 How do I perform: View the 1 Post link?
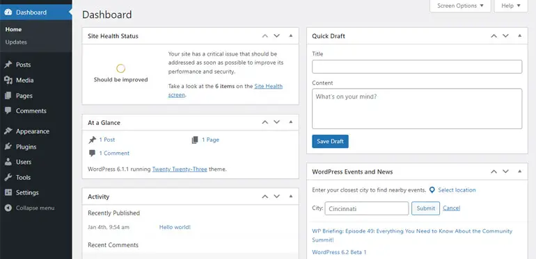click(107, 140)
